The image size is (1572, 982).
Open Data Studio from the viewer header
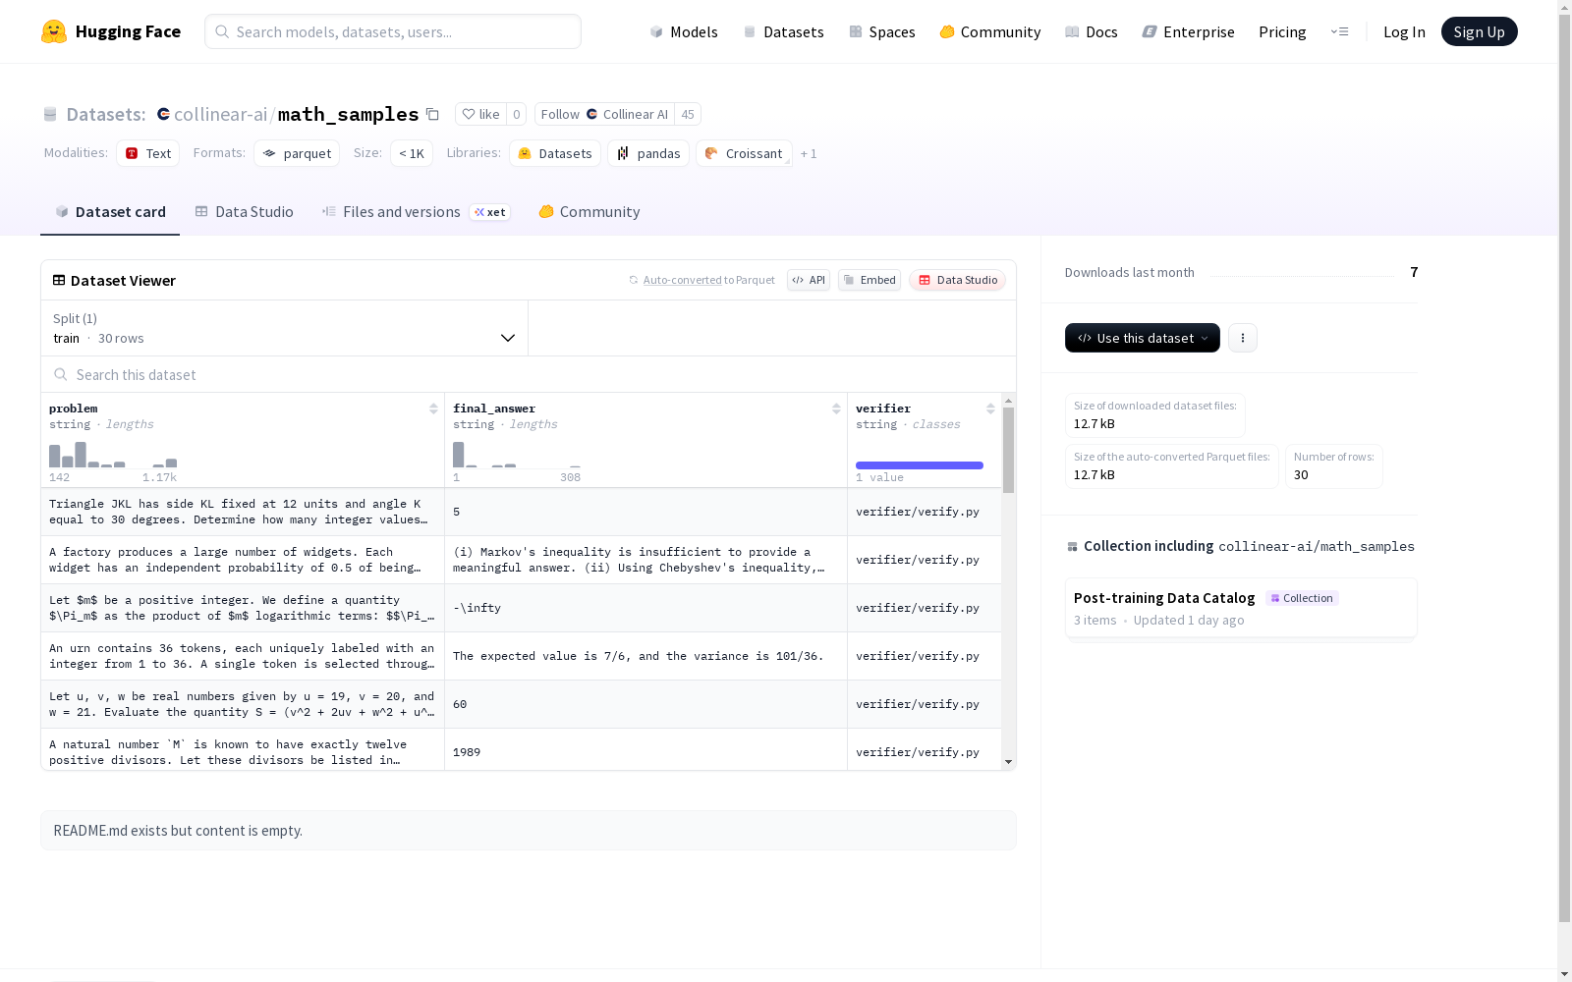click(957, 280)
